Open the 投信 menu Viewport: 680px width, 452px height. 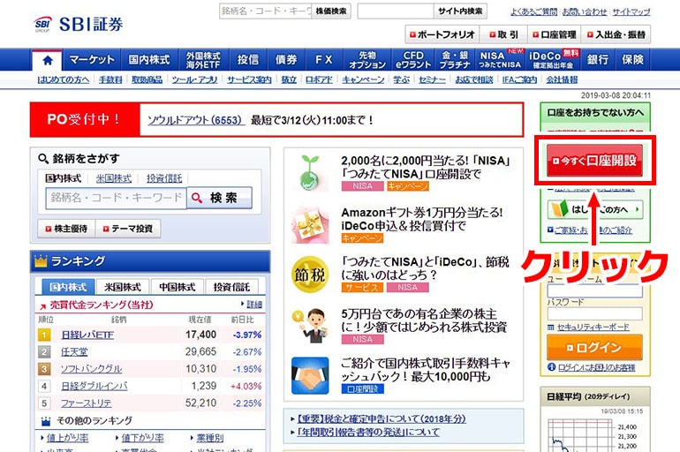248,60
